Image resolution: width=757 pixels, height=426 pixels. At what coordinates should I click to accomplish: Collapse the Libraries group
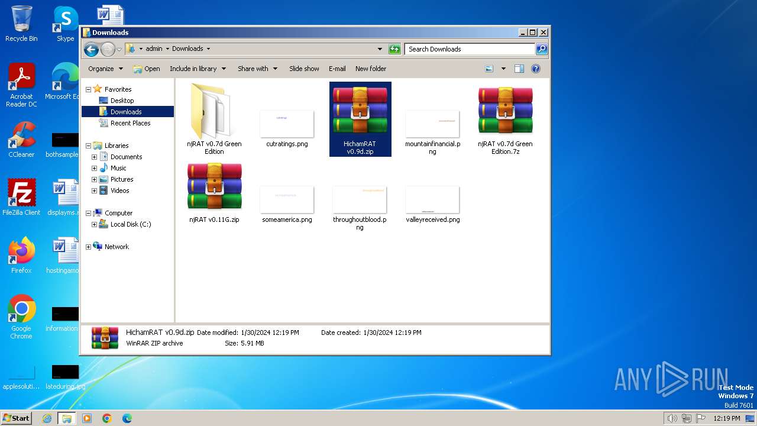(89, 146)
